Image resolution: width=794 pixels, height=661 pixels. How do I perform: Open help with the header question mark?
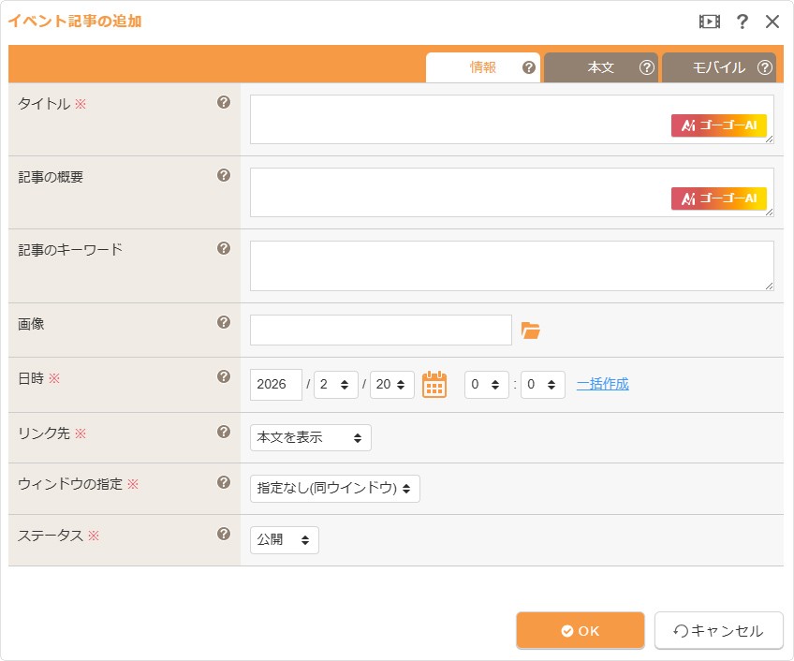click(x=742, y=22)
